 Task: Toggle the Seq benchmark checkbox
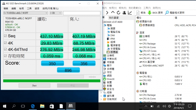5,36
